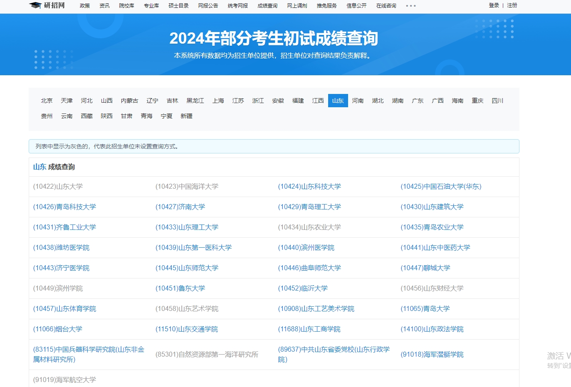Select 福建 province tab
Image resolution: width=571 pixels, height=387 pixels.
pyautogui.click(x=298, y=101)
